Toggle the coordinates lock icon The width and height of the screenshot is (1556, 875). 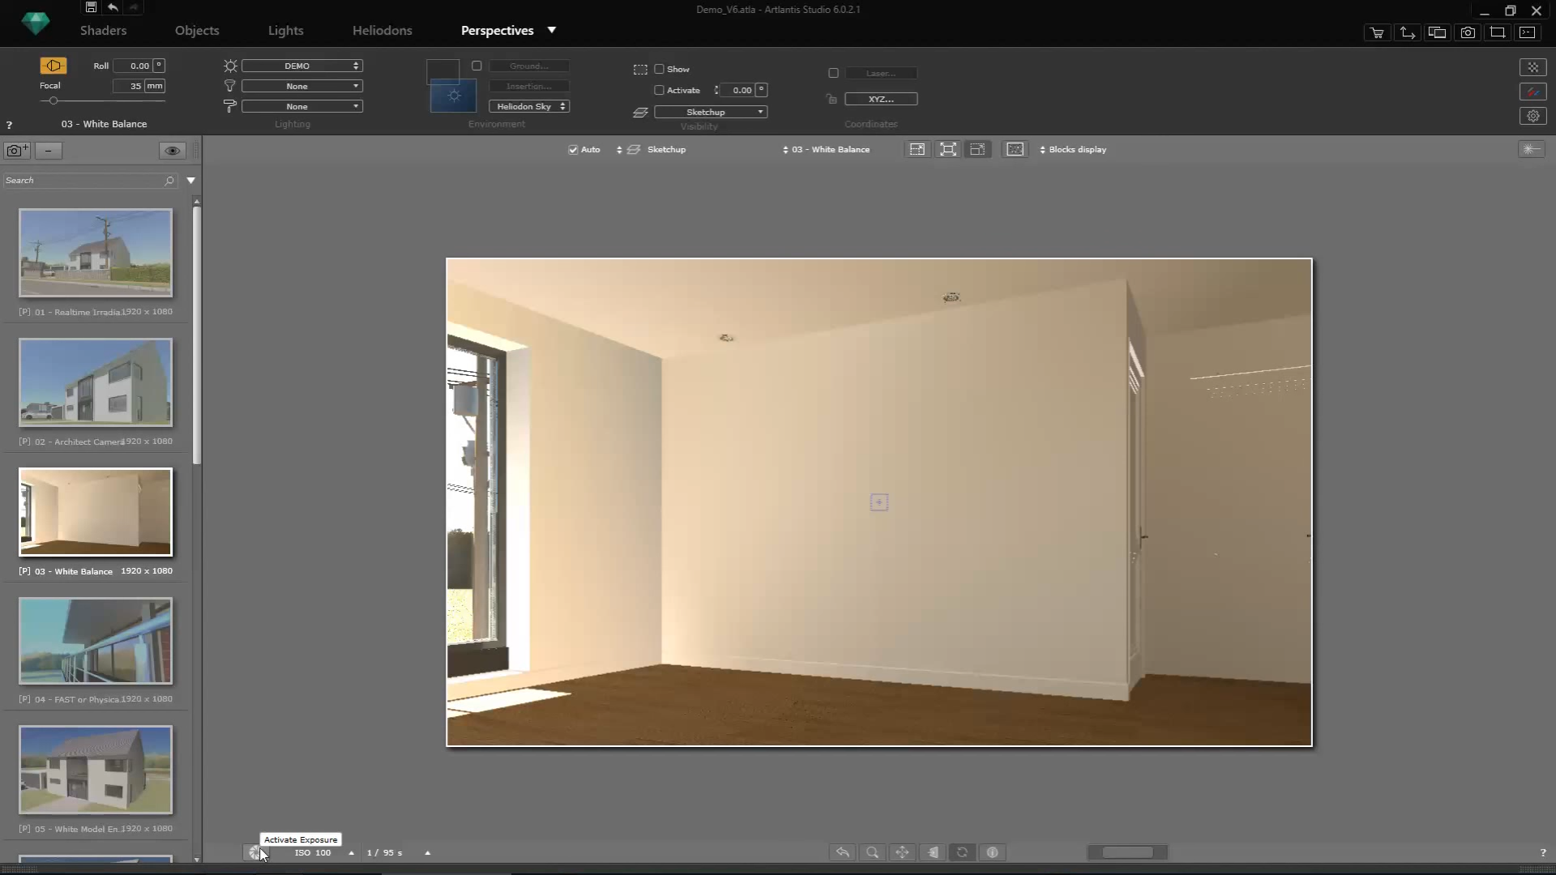831,100
